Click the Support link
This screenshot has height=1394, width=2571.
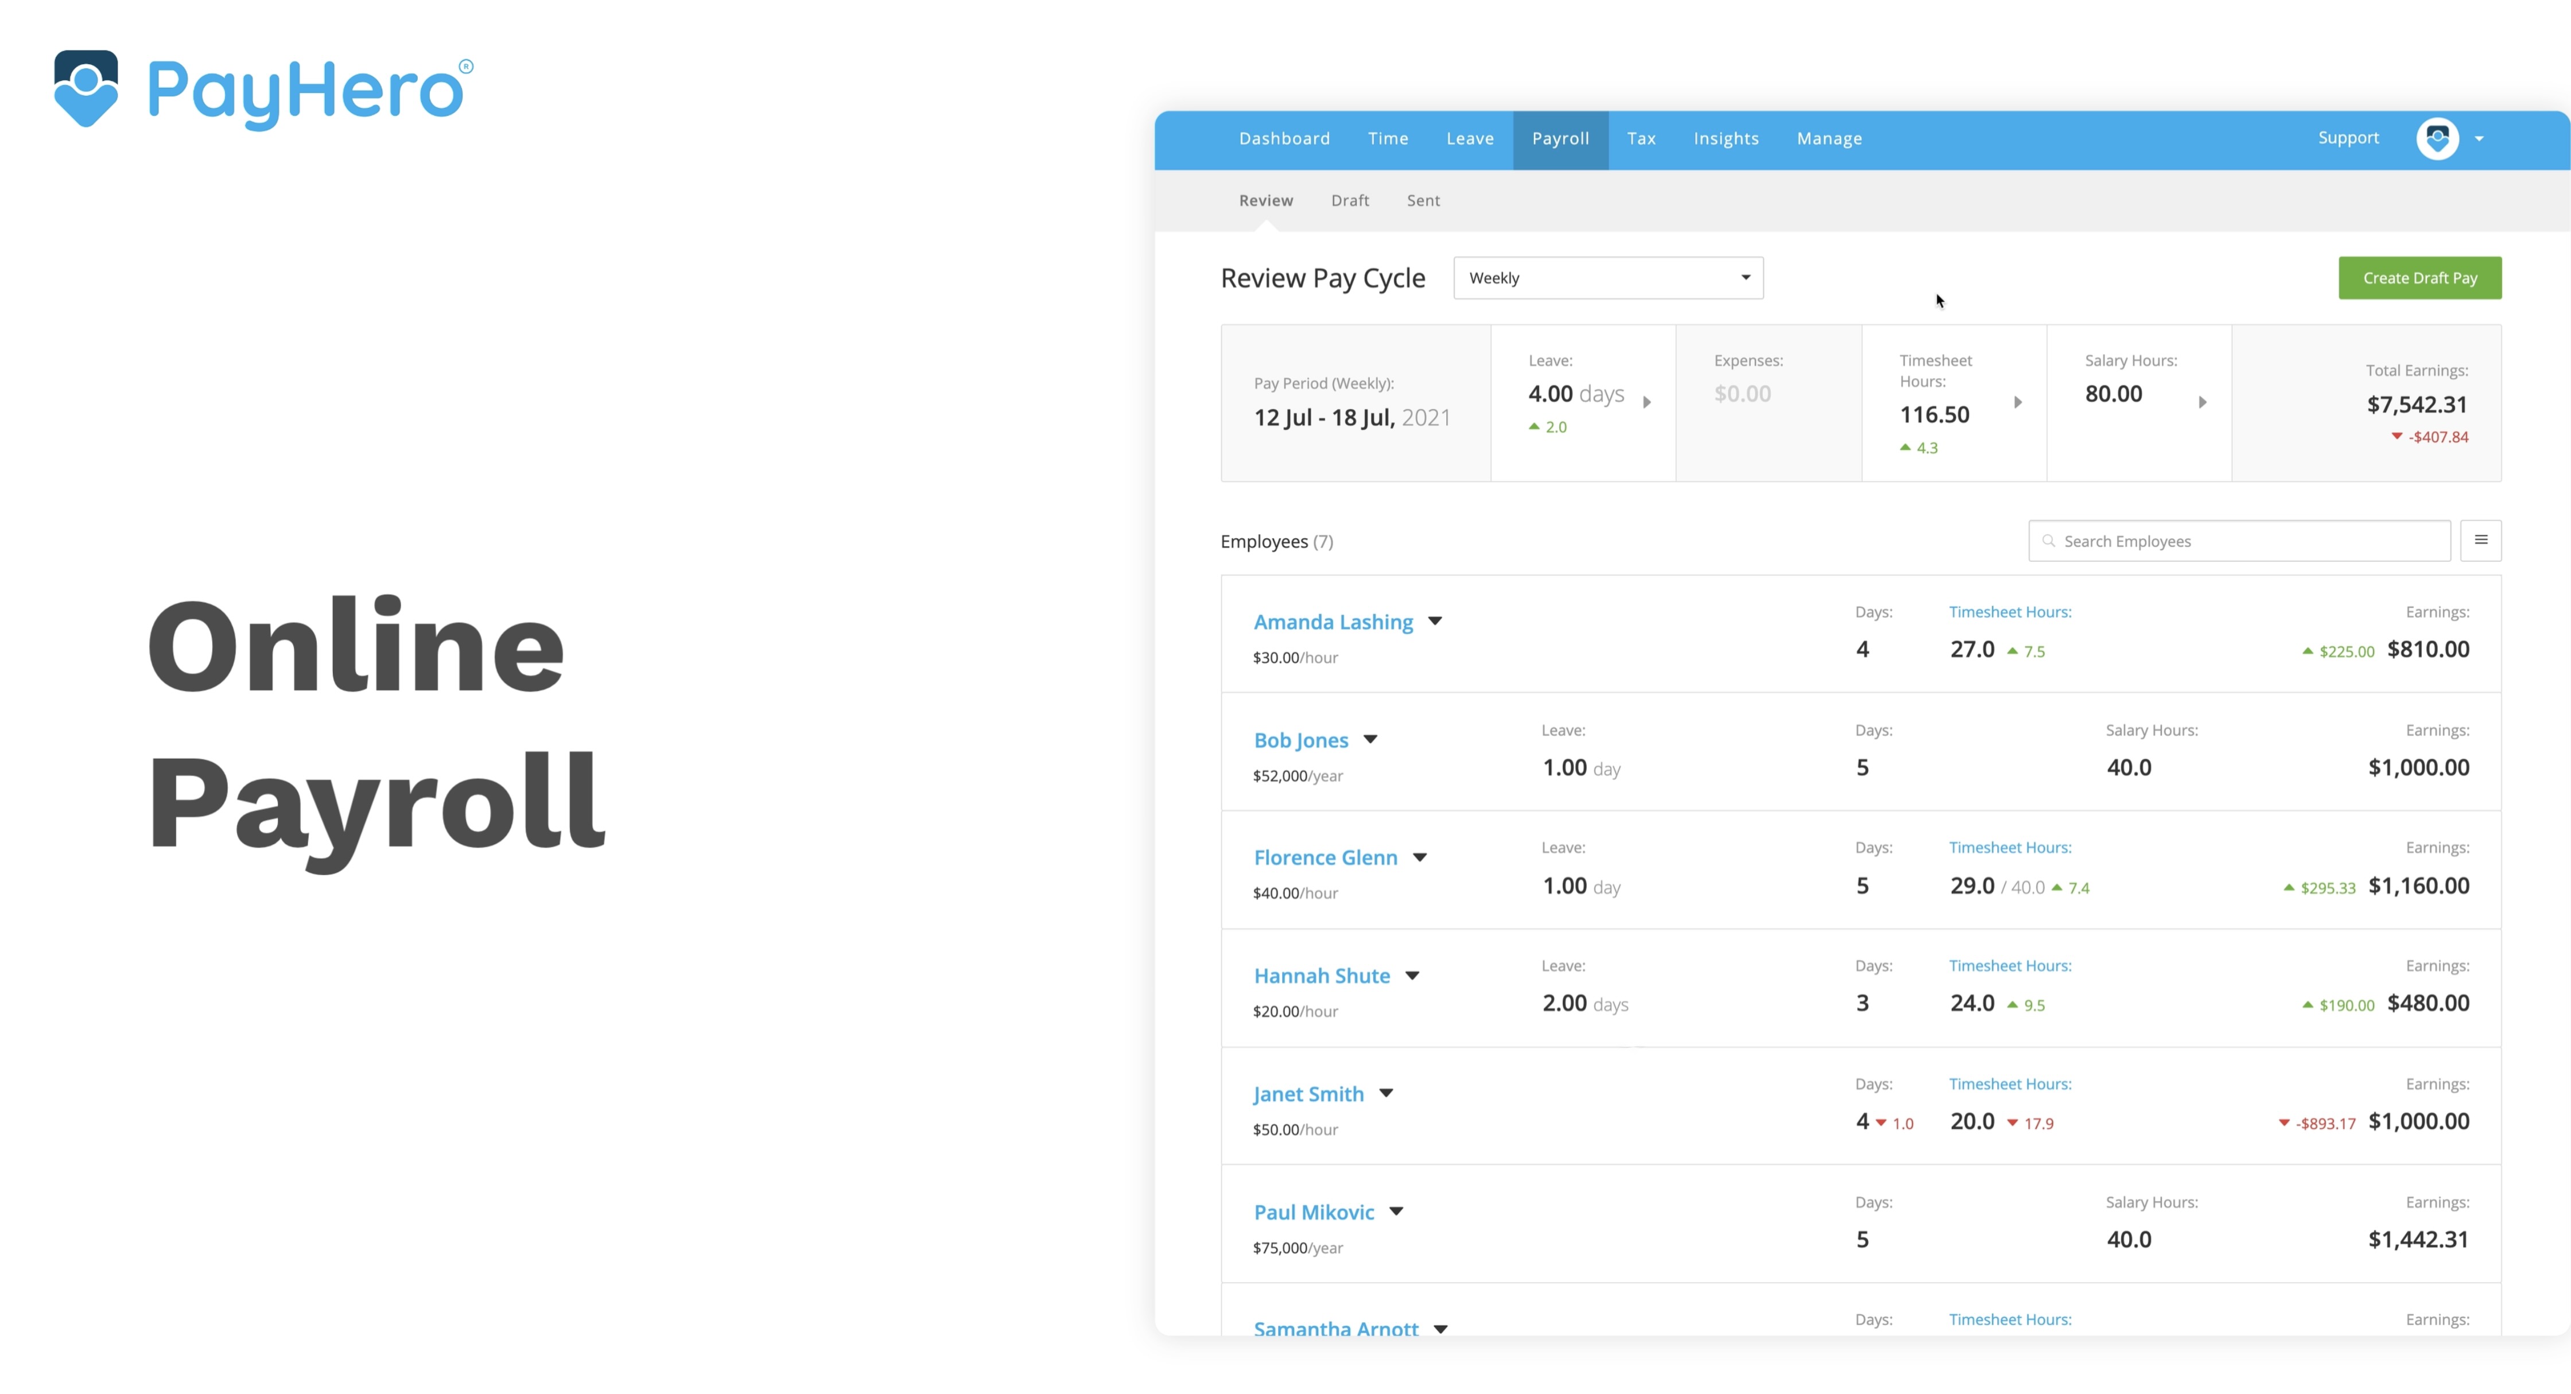2347,138
